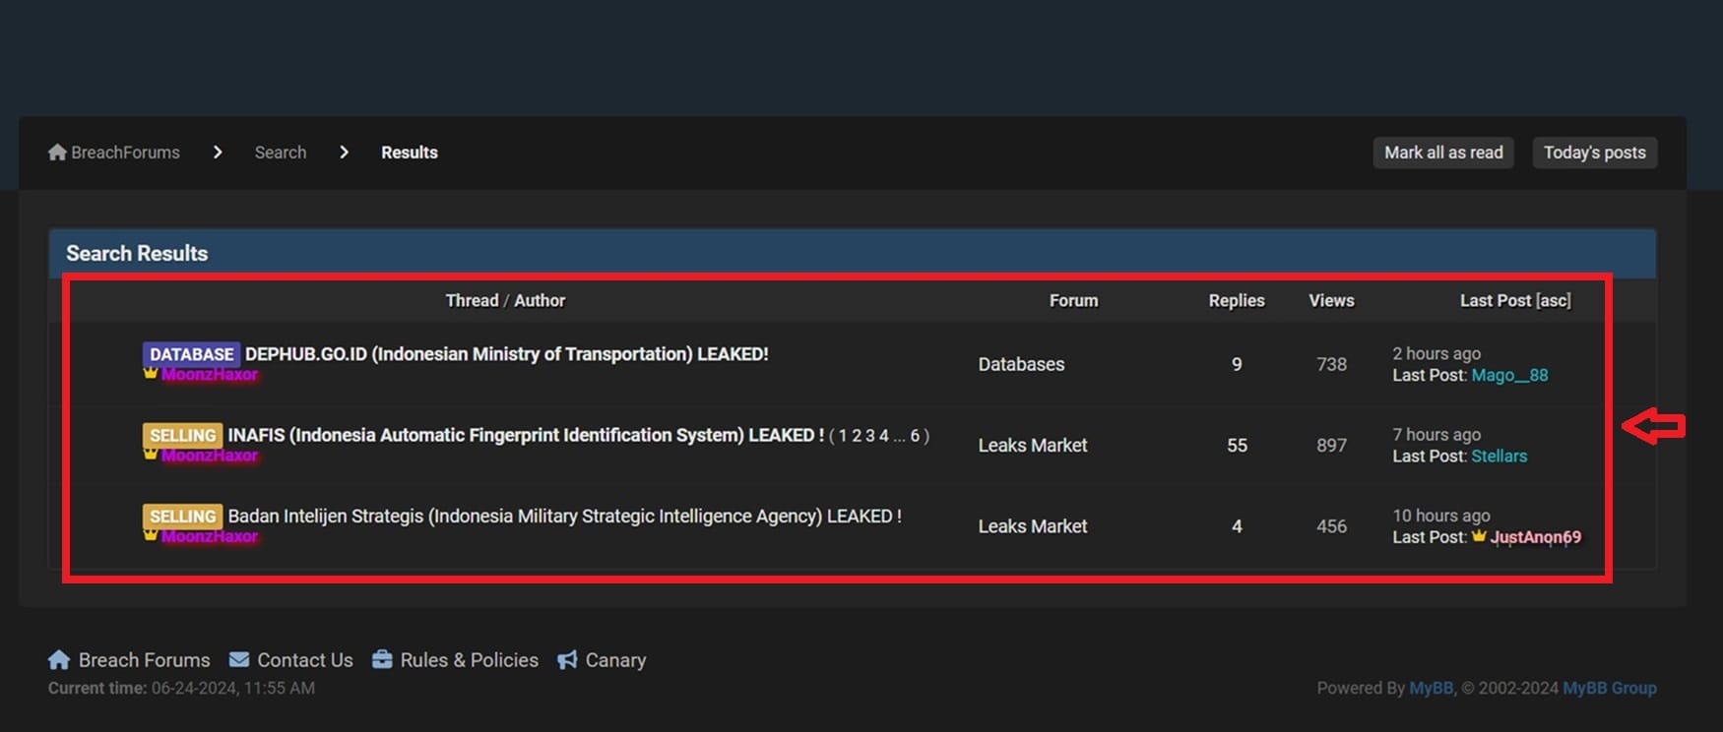Sort results by Forum column
This screenshot has width=1723, height=732.
point(1073,300)
